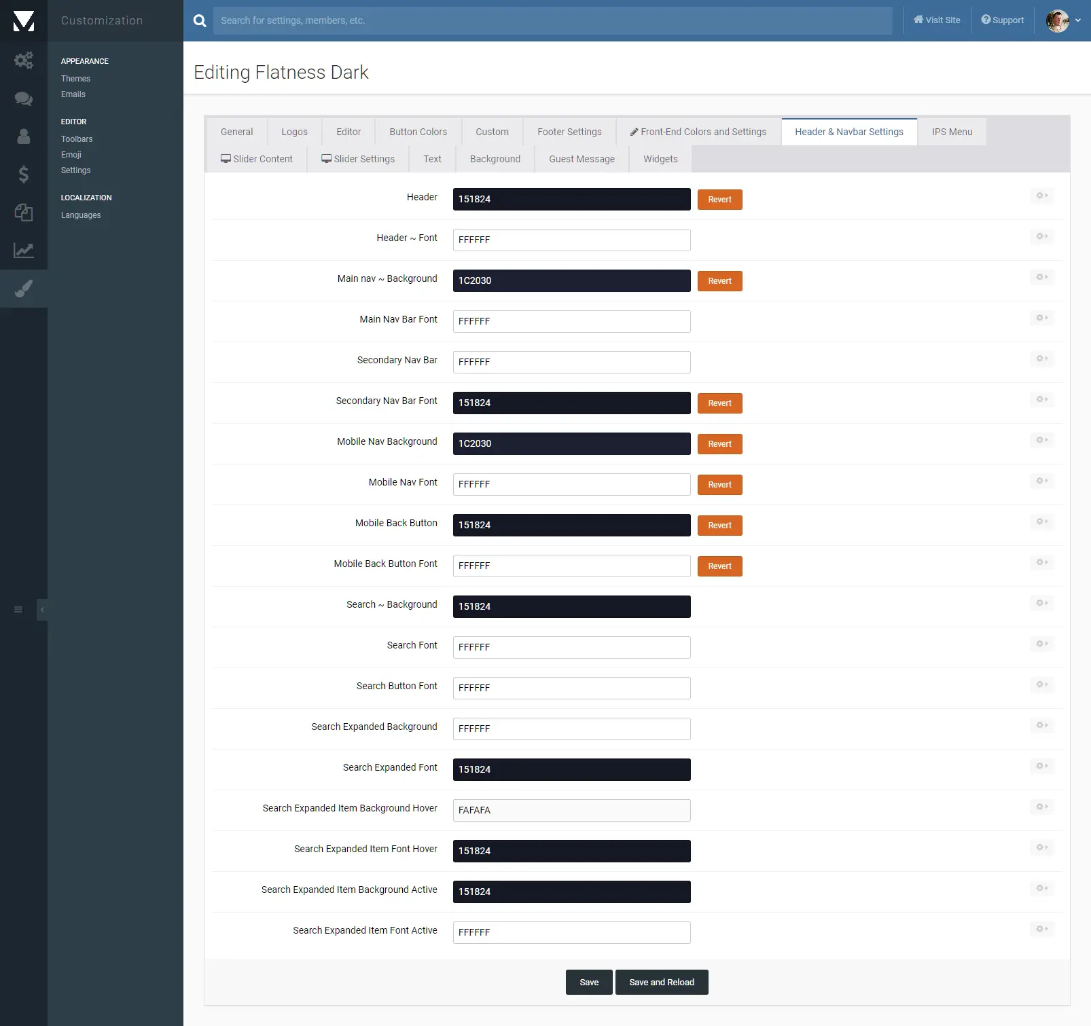Open the Commerce dollar sidebar icon

tap(24, 175)
